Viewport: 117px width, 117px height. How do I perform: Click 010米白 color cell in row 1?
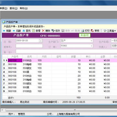click(x=30, y=60)
